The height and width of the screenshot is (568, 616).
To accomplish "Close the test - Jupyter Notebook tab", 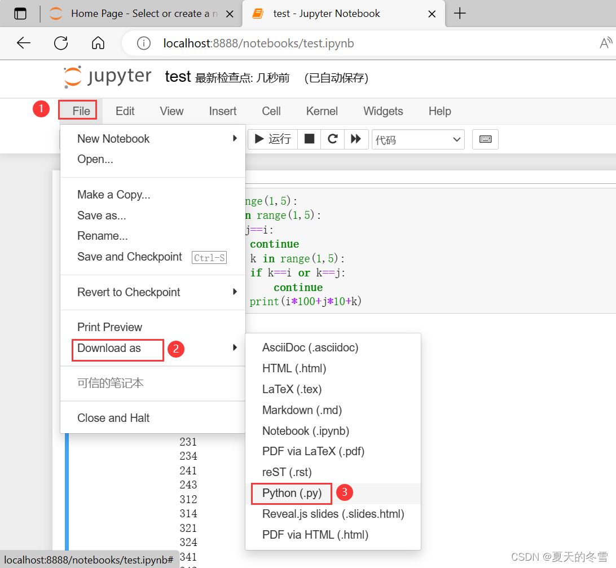I will point(432,14).
